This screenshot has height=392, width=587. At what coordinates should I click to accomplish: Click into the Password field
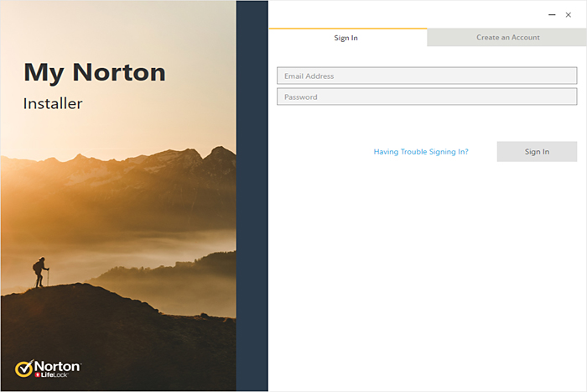427,97
